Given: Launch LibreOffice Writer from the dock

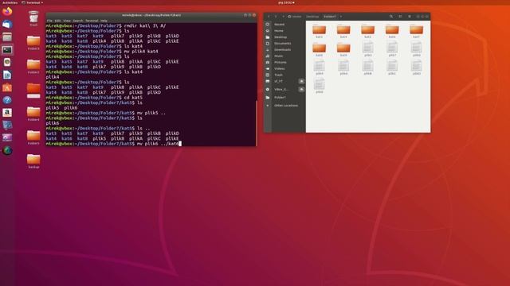Looking at the screenshot, I should [x=7, y=75].
